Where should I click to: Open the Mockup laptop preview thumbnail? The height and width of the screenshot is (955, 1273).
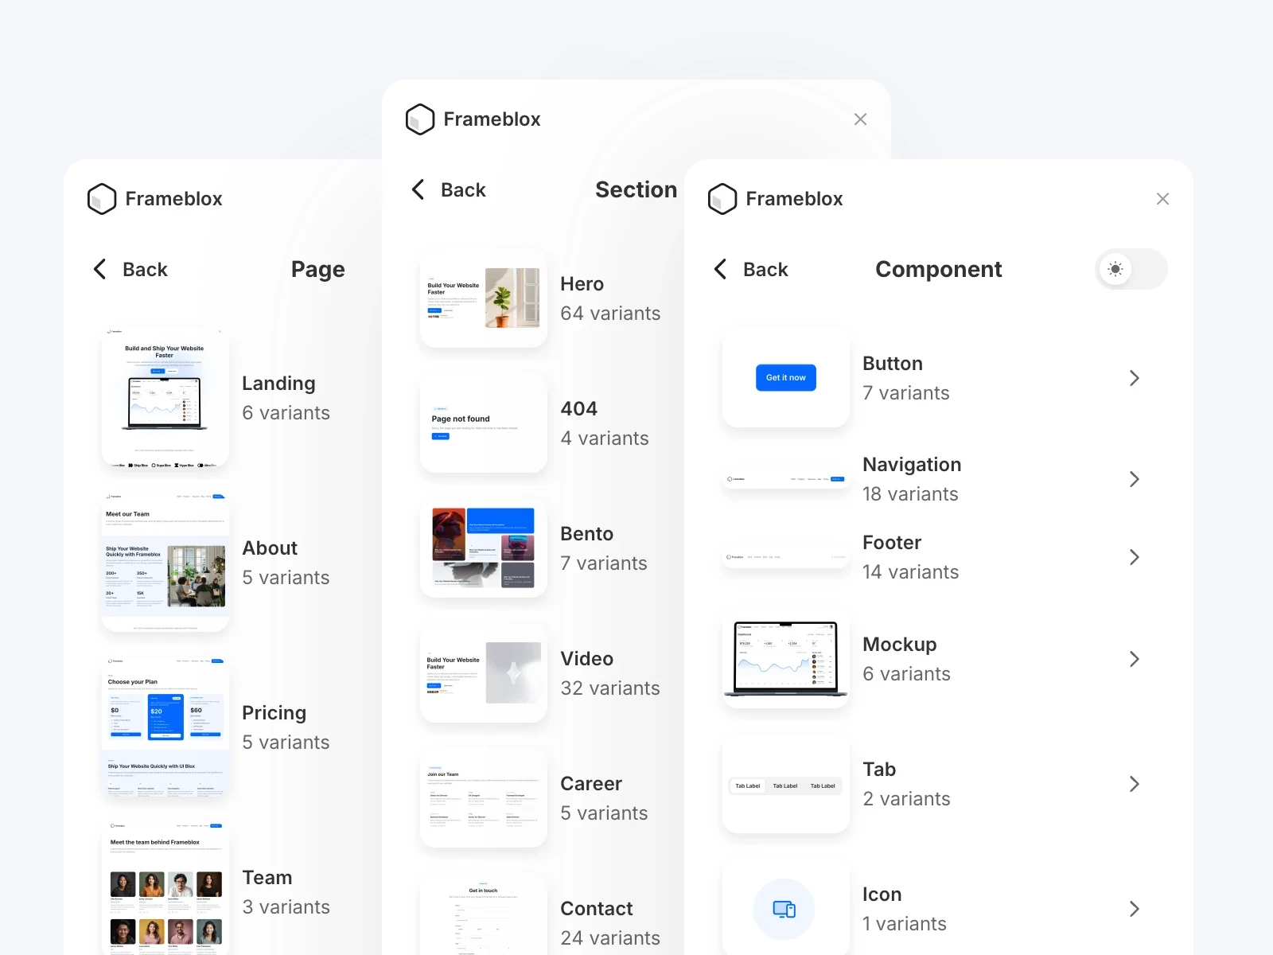coord(786,659)
